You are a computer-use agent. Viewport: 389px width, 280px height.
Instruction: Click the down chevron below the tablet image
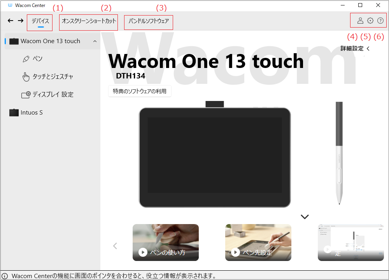305,217
